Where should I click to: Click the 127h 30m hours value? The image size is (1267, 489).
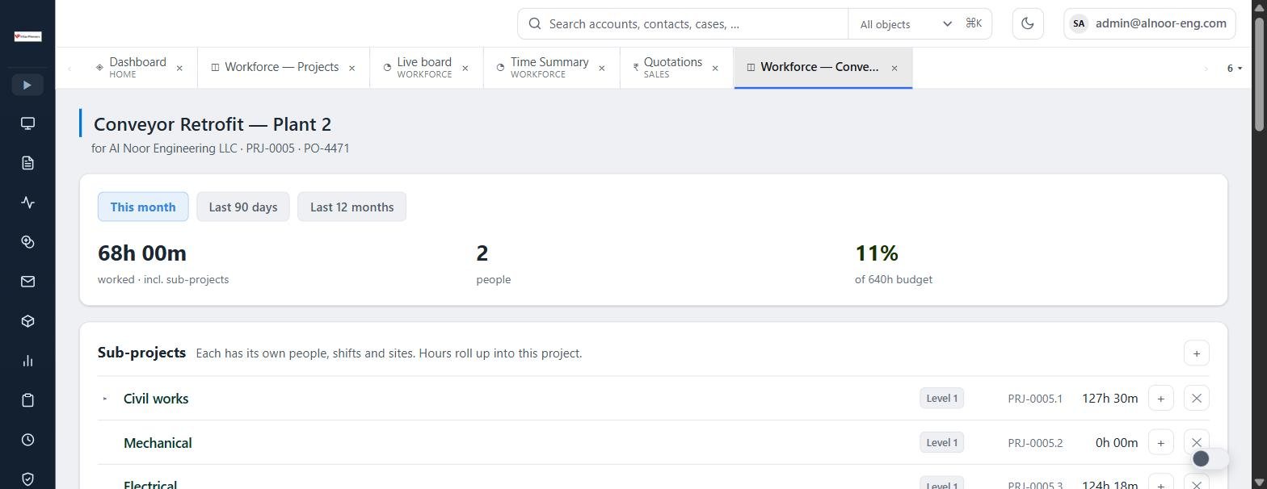click(1109, 399)
